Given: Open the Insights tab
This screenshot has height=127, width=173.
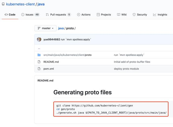Looking at the screenshot, I should (x=160, y=15).
